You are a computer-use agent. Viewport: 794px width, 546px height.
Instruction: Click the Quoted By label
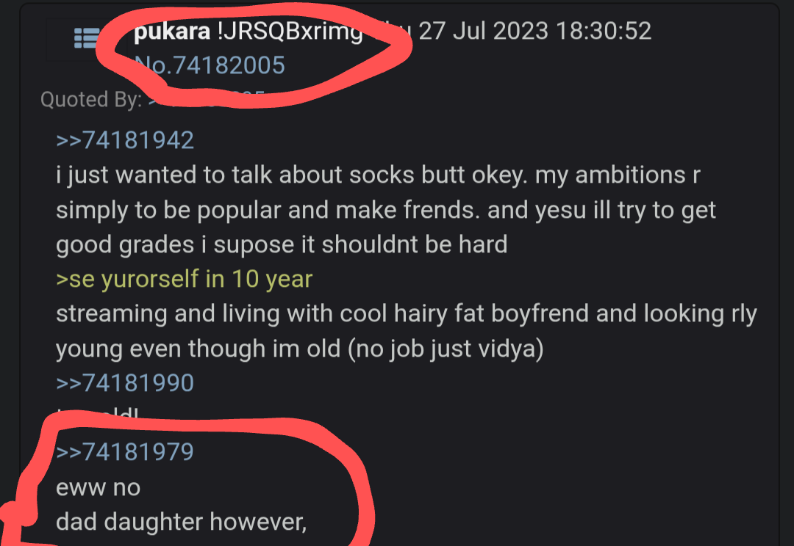[x=91, y=100]
